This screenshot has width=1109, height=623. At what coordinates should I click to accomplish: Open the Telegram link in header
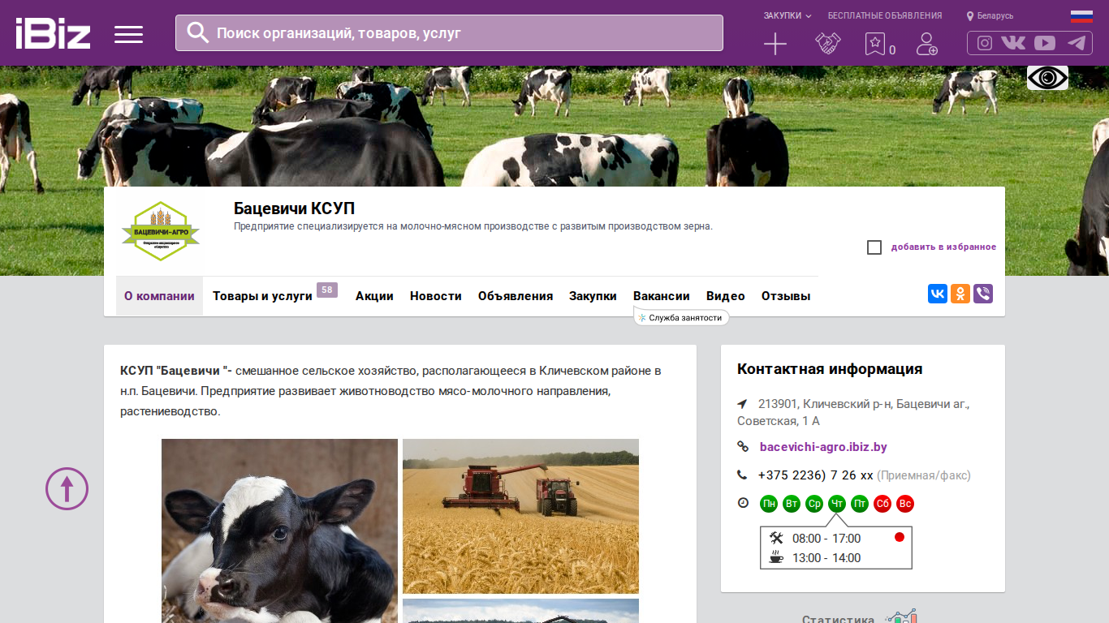point(1077,43)
